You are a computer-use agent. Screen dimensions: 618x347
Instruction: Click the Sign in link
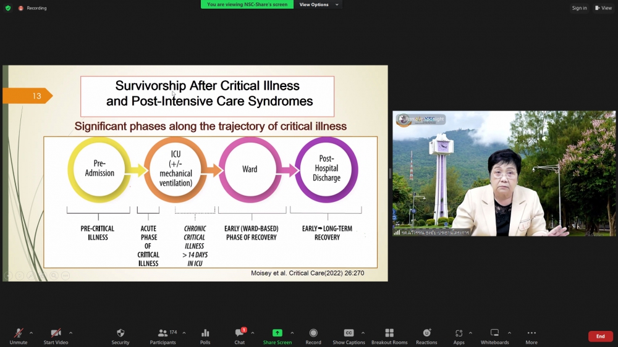click(x=579, y=8)
